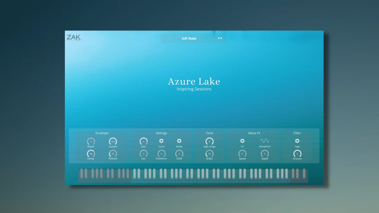Switch to the next preset with the right arrow
This screenshot has height=213, width=379.
(x=221, y=38)
